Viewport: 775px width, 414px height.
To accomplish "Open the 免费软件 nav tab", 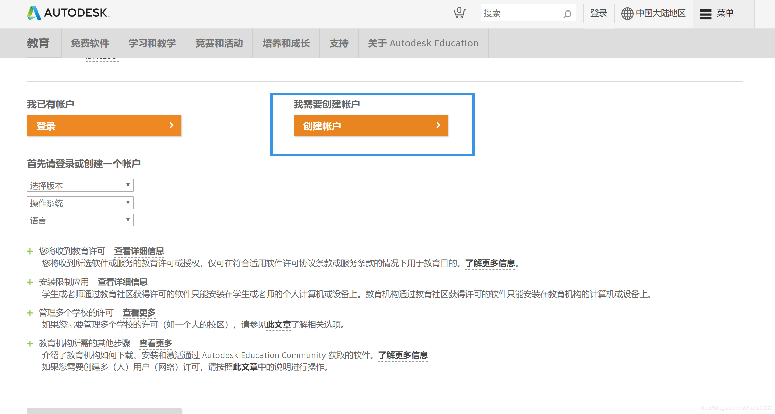I will click(x=90, y=43).
